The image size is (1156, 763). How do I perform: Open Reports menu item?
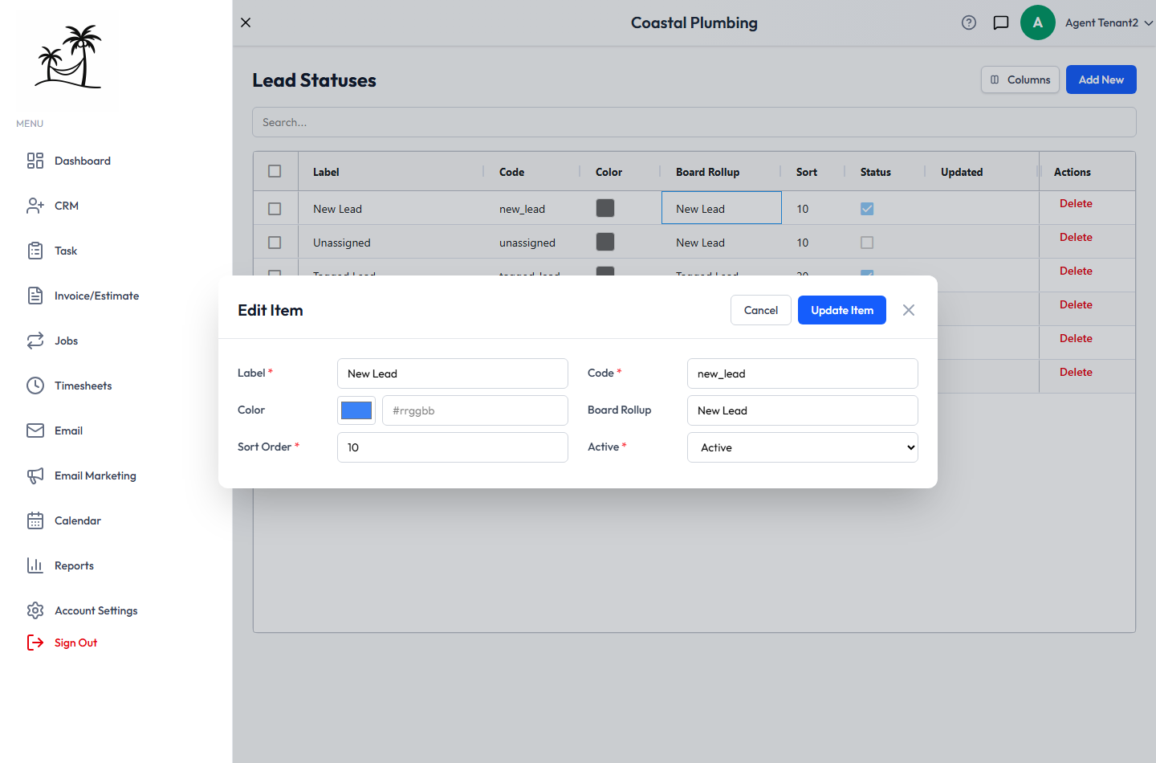tap(74, 565)
